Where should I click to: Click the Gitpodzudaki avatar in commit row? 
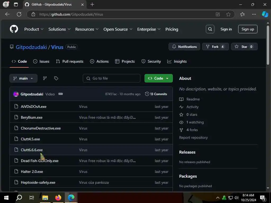coord(16,94)
